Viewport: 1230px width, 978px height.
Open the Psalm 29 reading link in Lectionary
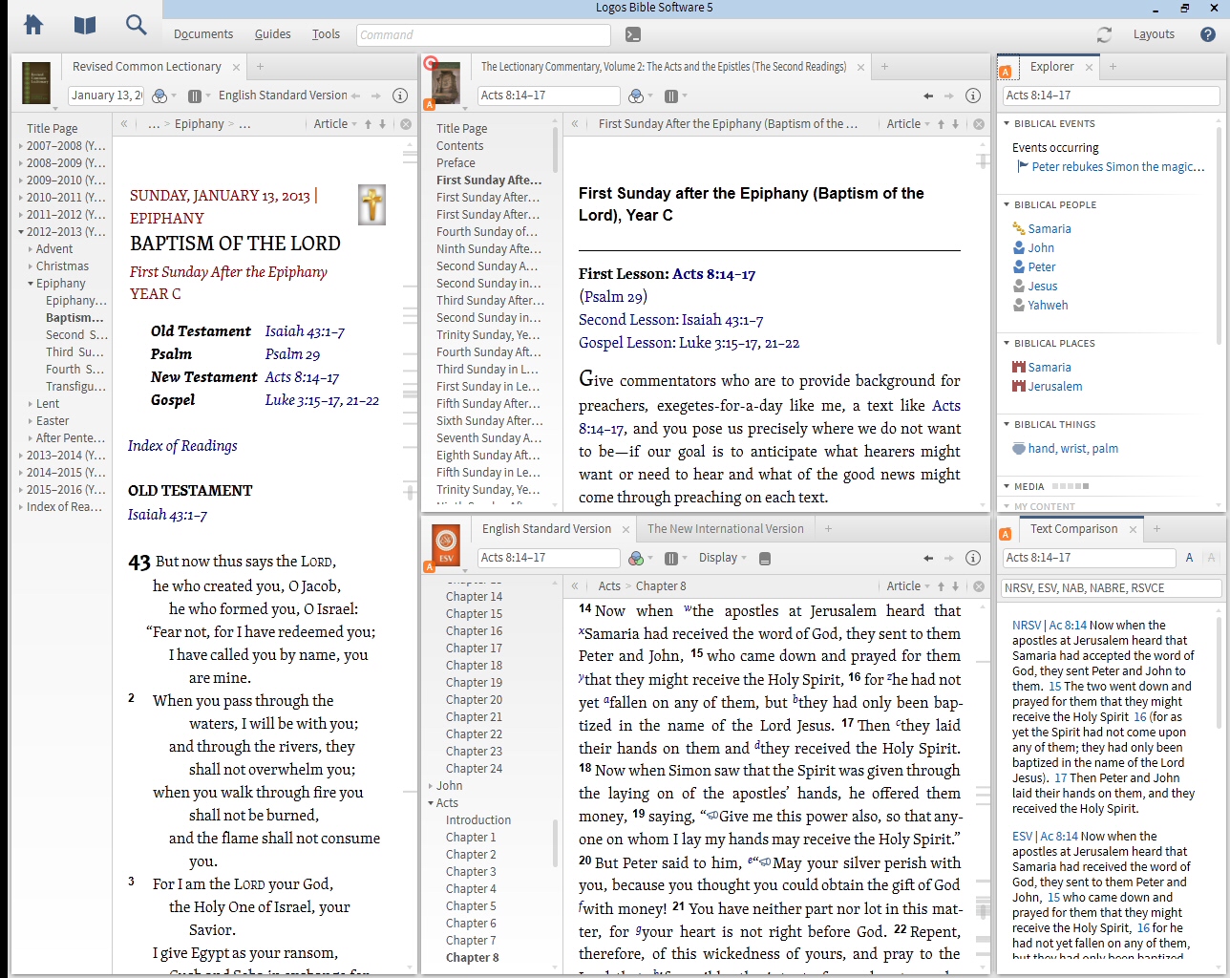click(x=292, y=354)
